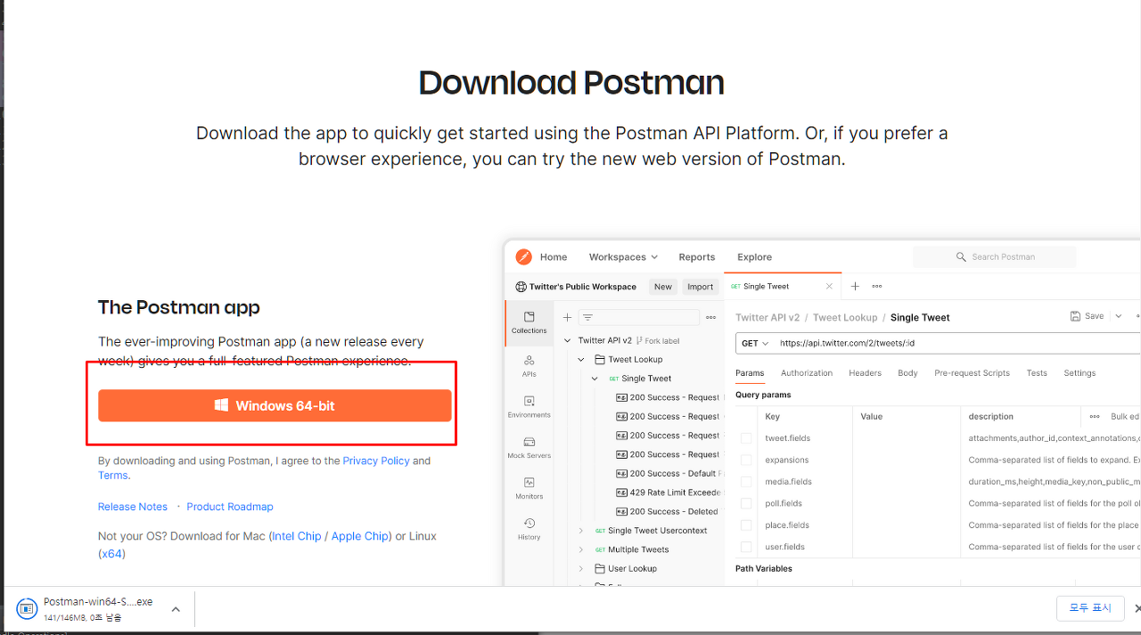Click the filter icon in collections search box
The width and height of the screenshot is (1141, 635).
[587, 317]
